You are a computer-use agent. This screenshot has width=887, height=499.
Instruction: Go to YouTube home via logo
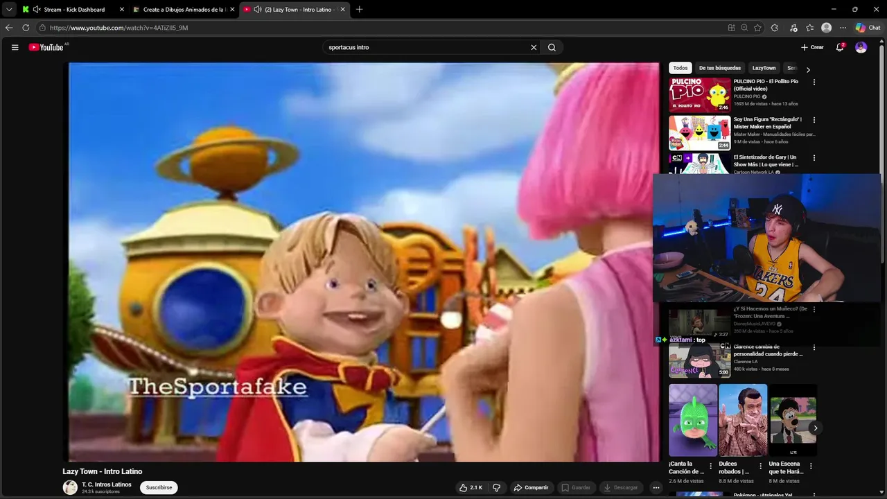click(x=46, y=47)
